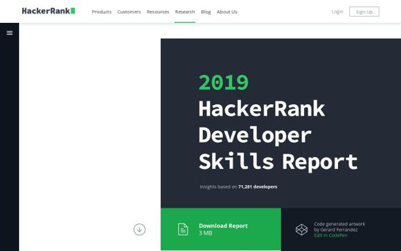Click the Sign Up button

coord(364,12)
